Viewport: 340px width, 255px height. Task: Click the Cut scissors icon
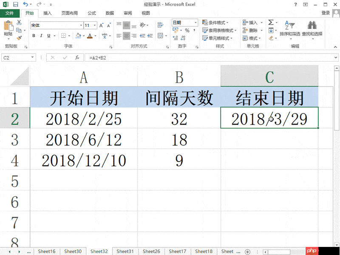[x=19, y=23]
